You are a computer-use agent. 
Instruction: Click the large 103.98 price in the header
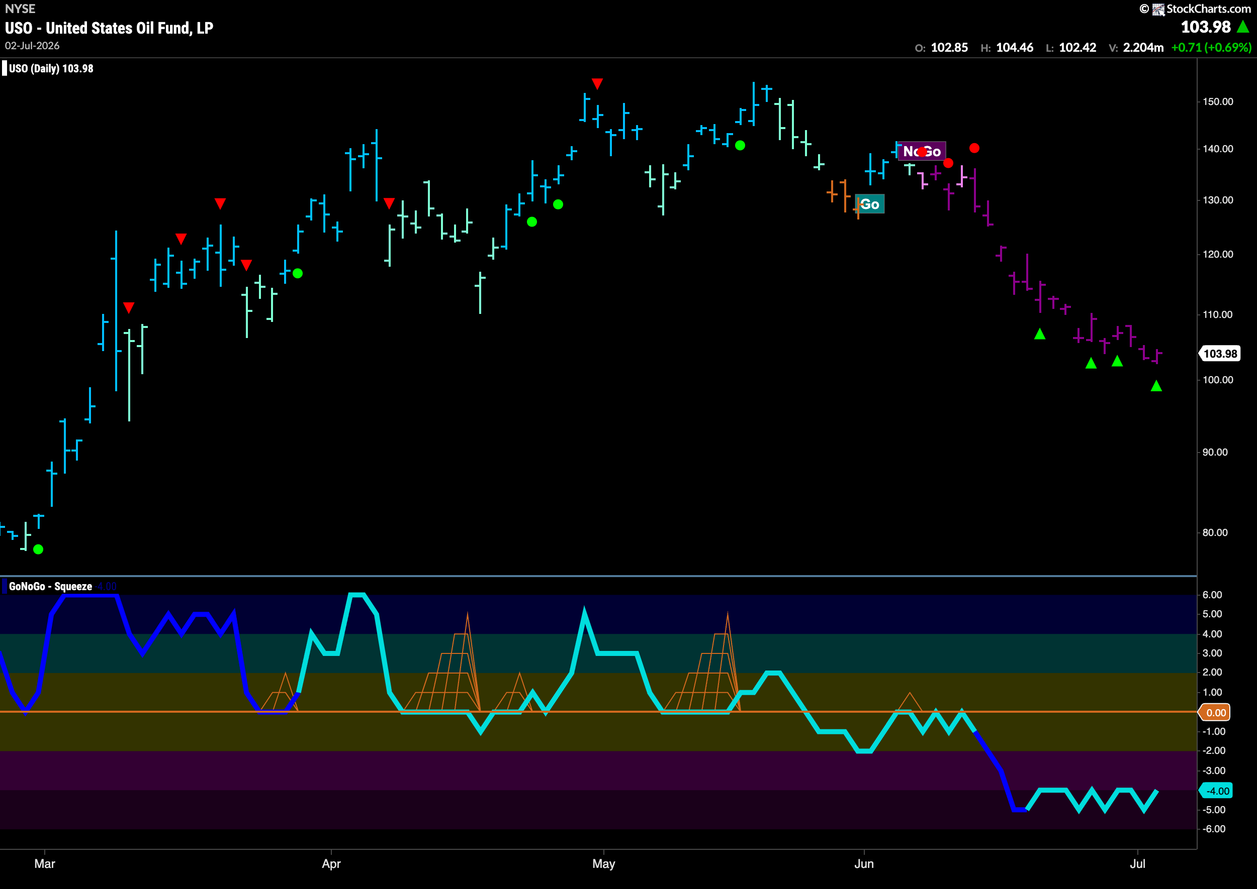click(x=1206, y=27)
